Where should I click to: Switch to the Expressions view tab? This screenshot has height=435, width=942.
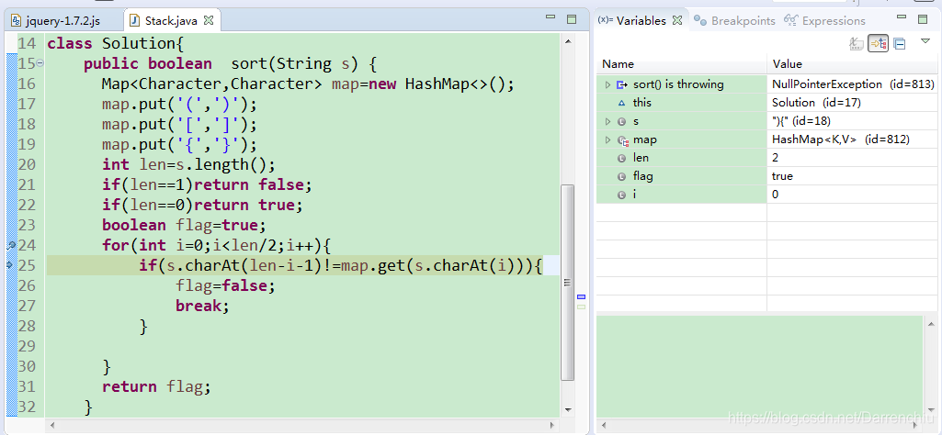[825, 20]
